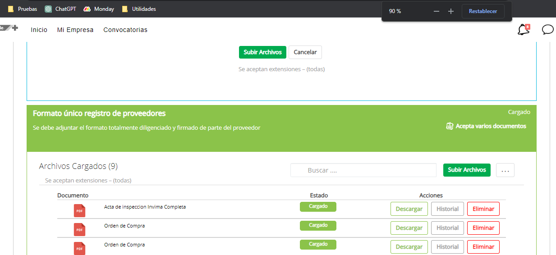Delete the first Orden de Compra file
This screenshot has width=556, height=255.
pyautogui.click(x=483, y=228)
